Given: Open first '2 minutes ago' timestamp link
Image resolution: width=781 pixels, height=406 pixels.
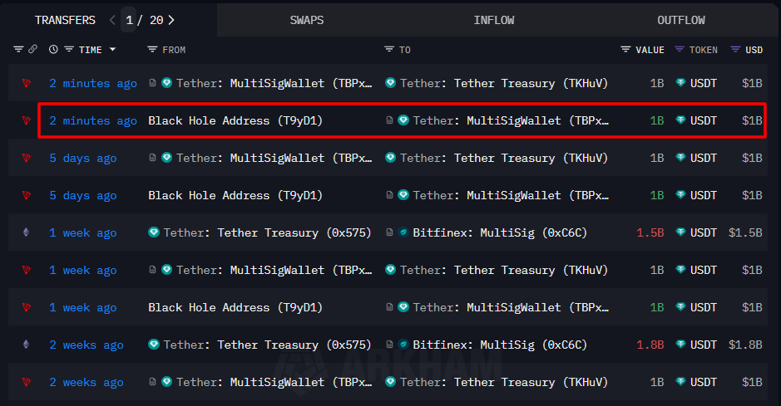Looking at the screenshot, I should (x=93, y=84).
